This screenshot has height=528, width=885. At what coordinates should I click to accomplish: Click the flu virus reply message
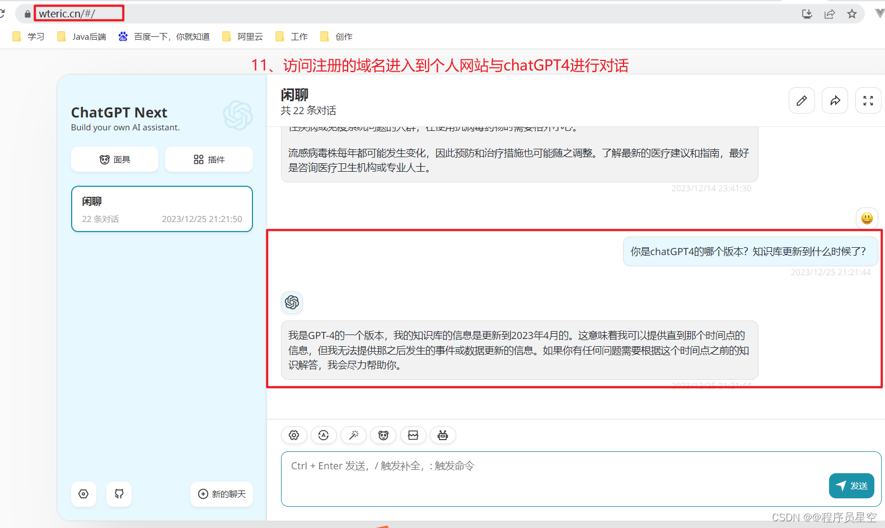[519, 154]
